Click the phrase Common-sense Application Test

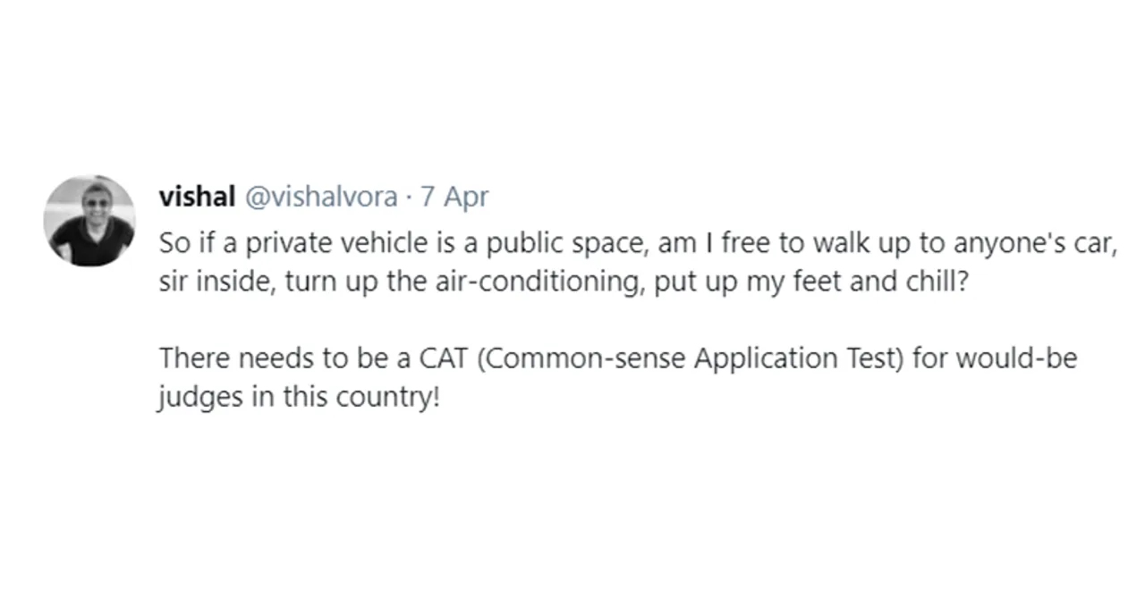692,360
